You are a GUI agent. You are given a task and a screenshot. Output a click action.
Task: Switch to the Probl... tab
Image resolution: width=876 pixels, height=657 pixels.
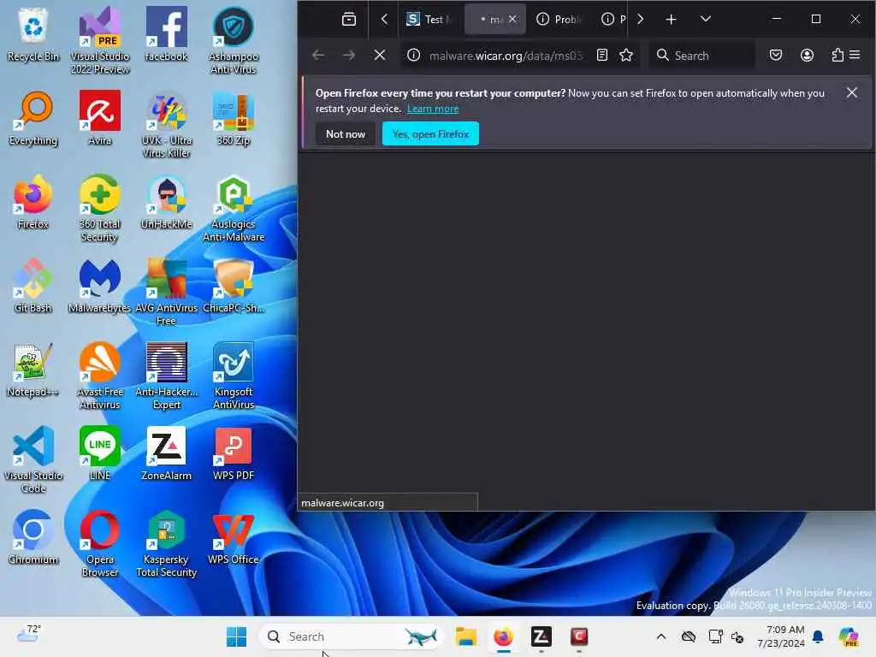pyautogui.click(x=559, y=20)
